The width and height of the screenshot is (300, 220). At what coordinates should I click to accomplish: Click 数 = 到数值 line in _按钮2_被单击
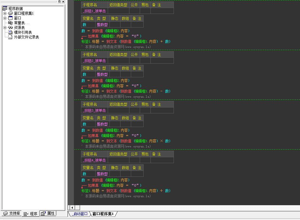pos(105,81)
